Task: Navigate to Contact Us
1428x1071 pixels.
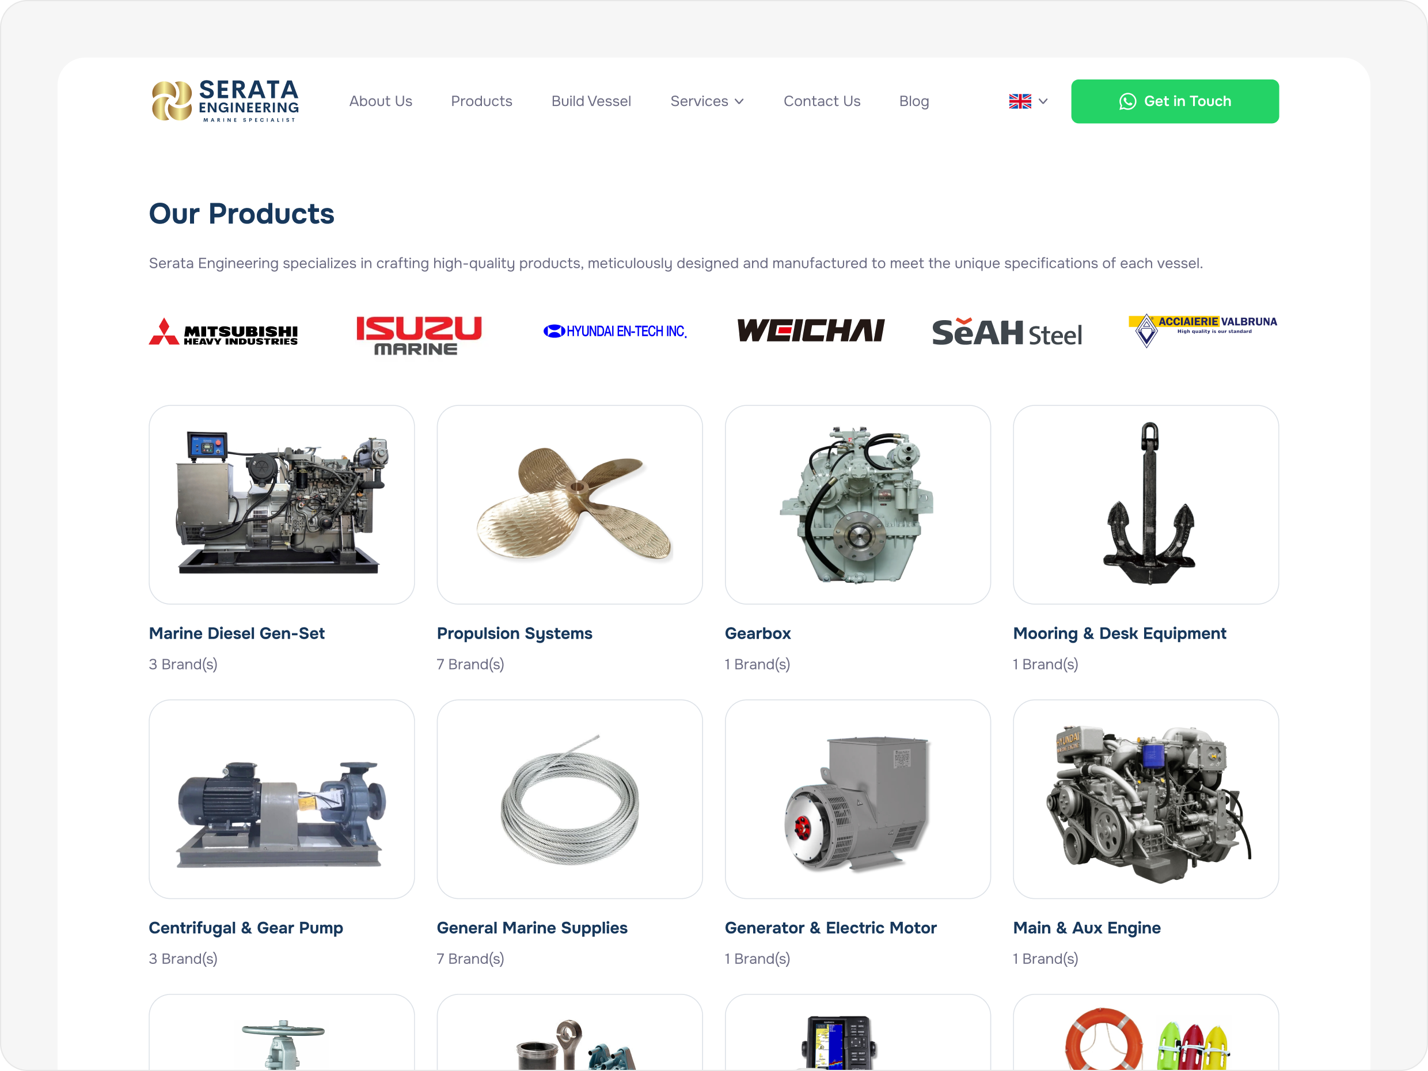Action: (x=821, y=101)
